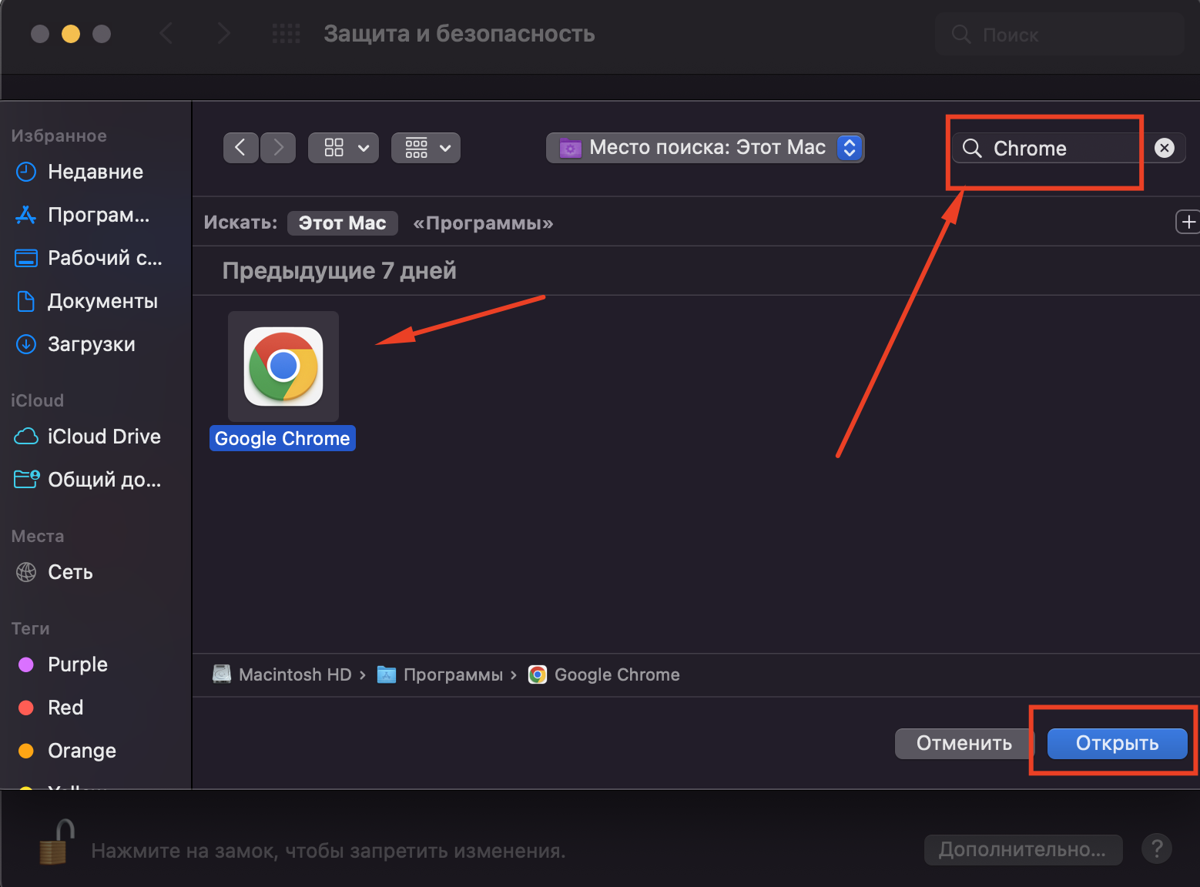
Task: Go forward in the file dialog
Action: pos(278,147)
